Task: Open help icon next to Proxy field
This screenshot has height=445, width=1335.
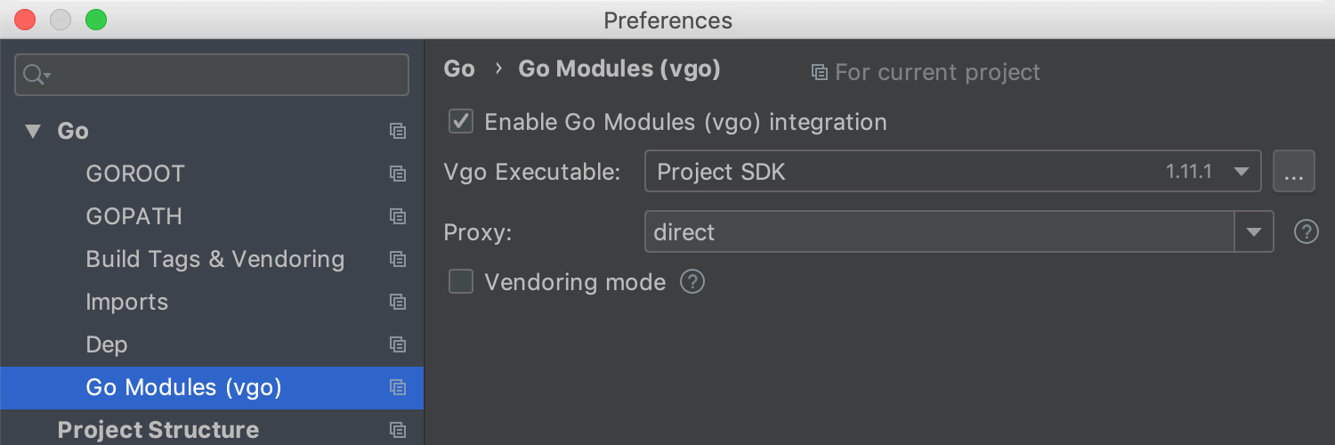Action: (1306, 232)
